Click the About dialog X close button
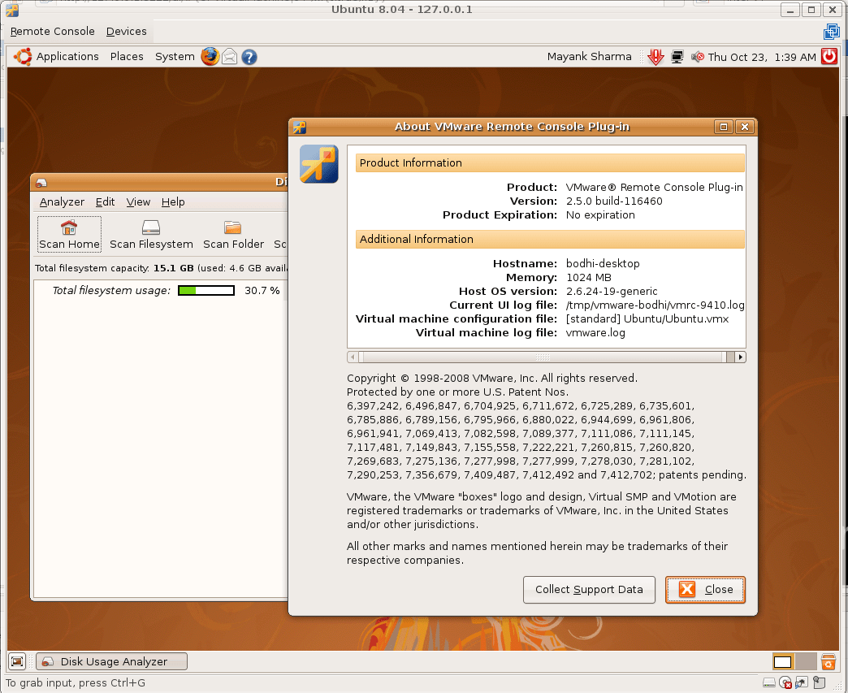The image size is (848, 693). point(745,127)
